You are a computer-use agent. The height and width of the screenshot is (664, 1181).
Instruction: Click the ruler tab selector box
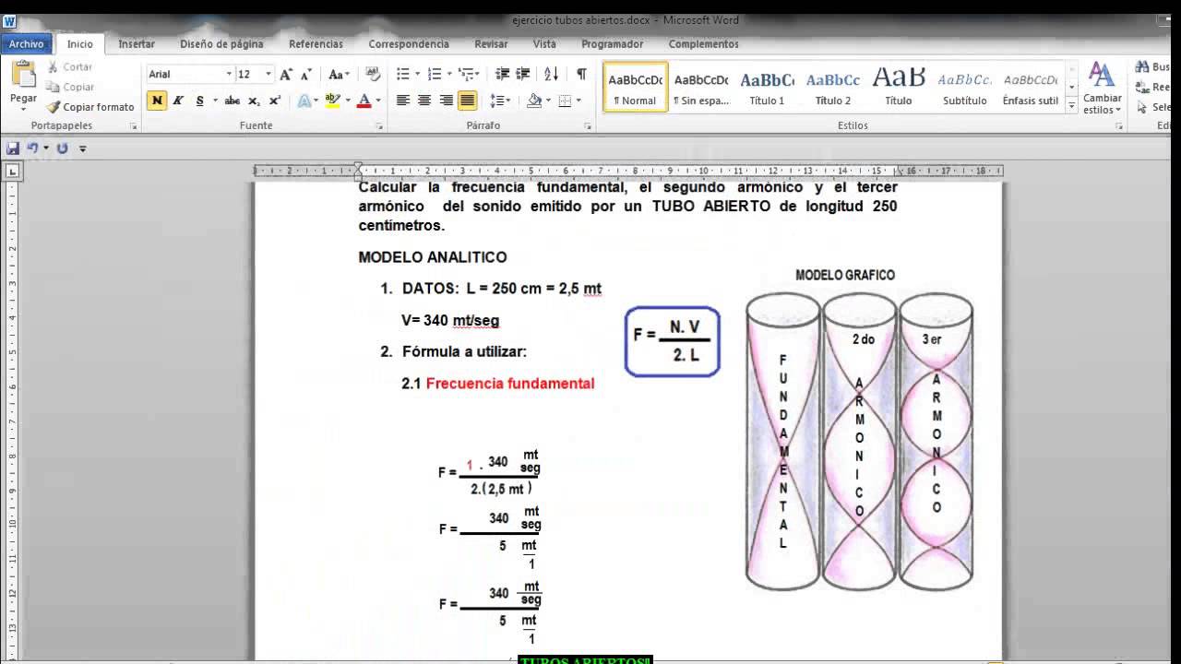pyautogui.click(x=12, y=171)
